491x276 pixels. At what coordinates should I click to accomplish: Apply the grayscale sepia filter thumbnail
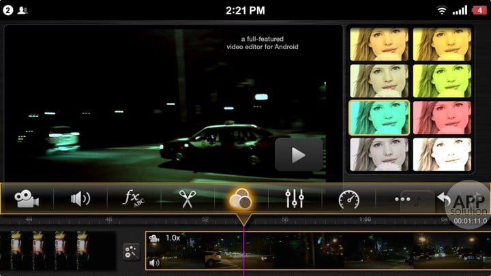pos(379,155)
